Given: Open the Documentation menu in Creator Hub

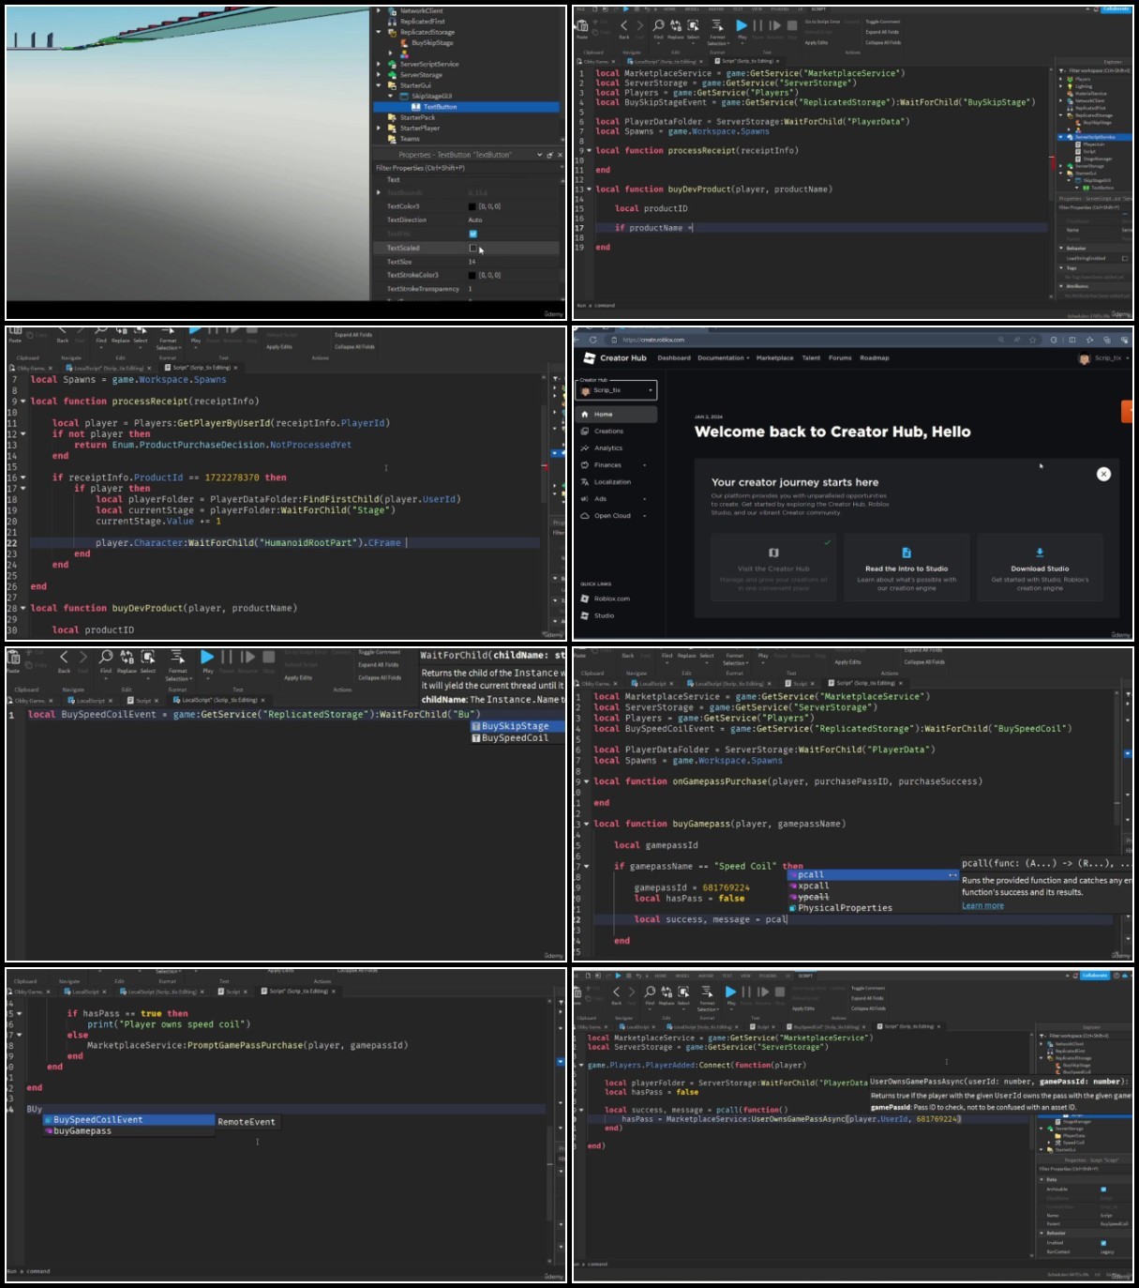Looking at the screenshot, I should (x=723, y=357).
